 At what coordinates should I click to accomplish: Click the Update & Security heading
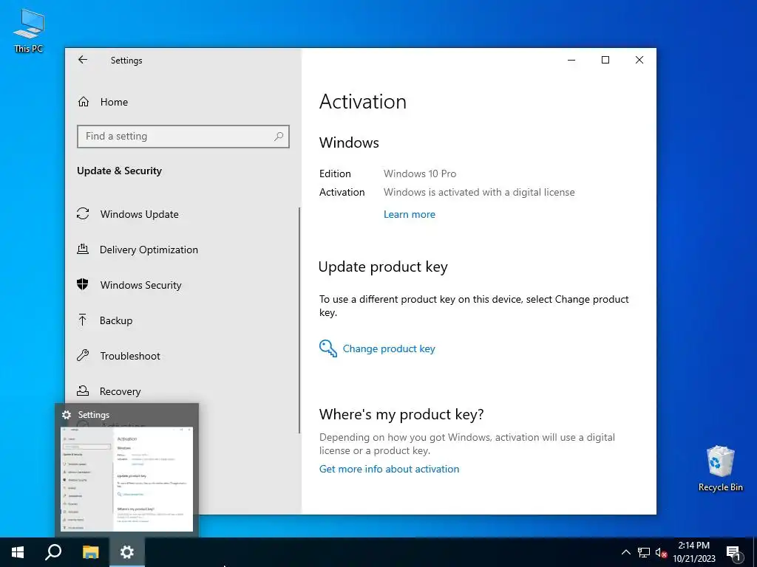tap(119, 171)
